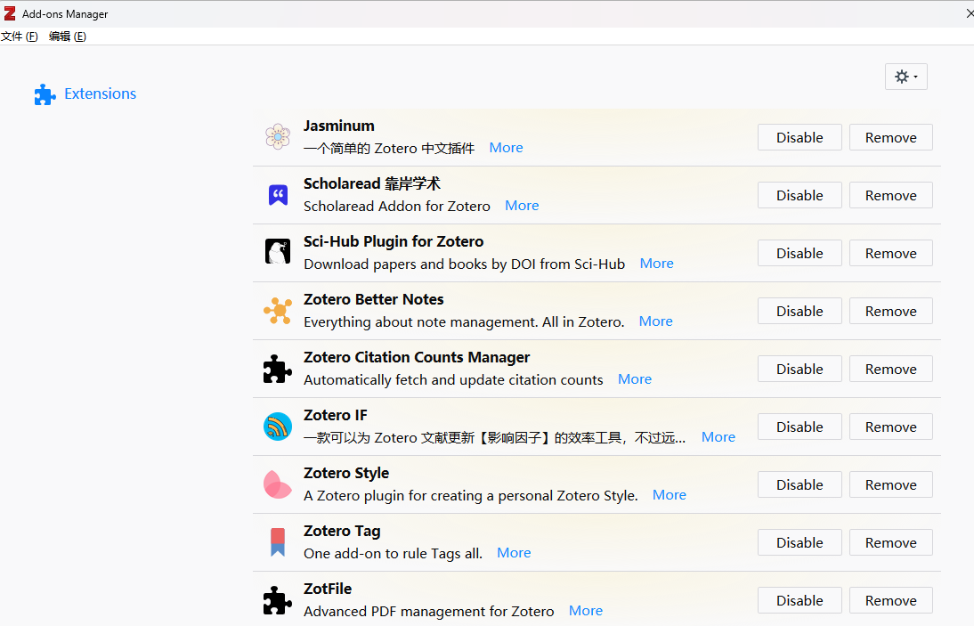This screenshot has width=974, height=626.
Task: Open More link for Jasminum
Action: click(506, 147)
